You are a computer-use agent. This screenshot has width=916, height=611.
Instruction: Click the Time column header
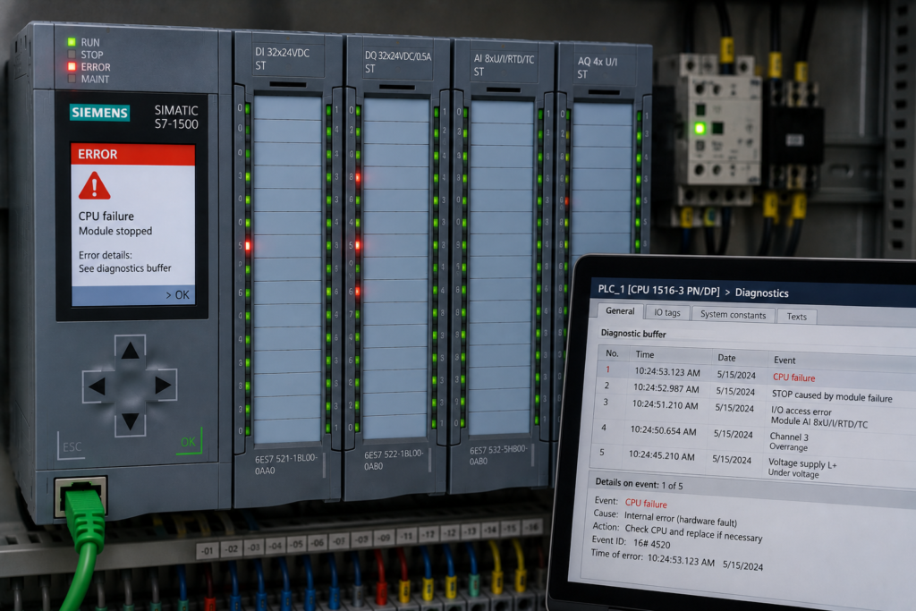(x=645, y=354)
